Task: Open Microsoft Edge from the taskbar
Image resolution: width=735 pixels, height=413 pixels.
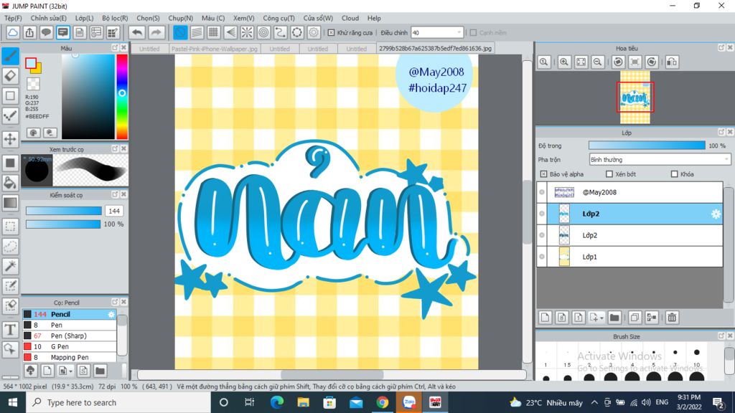Action: [x=277, y=402]
